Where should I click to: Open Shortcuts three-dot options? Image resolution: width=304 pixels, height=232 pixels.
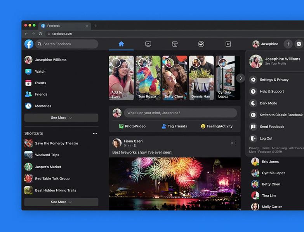coord(95,133)
